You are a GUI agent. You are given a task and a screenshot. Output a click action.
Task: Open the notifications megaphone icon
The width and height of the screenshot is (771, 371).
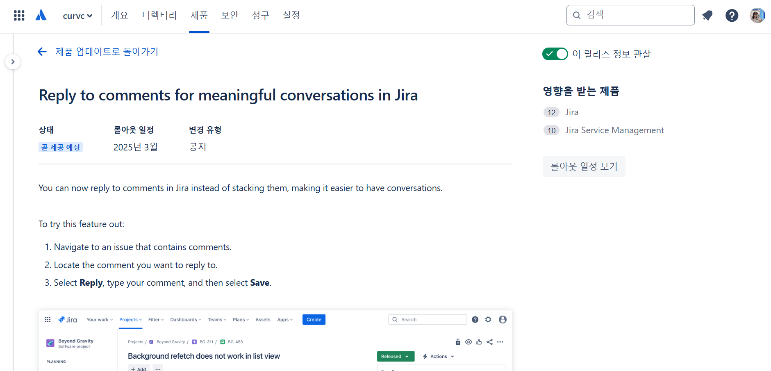(x=707, y=16)
